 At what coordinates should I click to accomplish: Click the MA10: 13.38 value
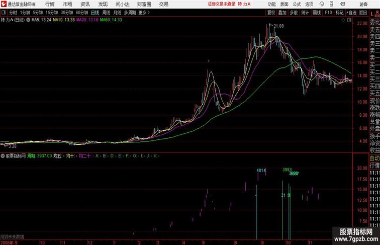(64, 20)
